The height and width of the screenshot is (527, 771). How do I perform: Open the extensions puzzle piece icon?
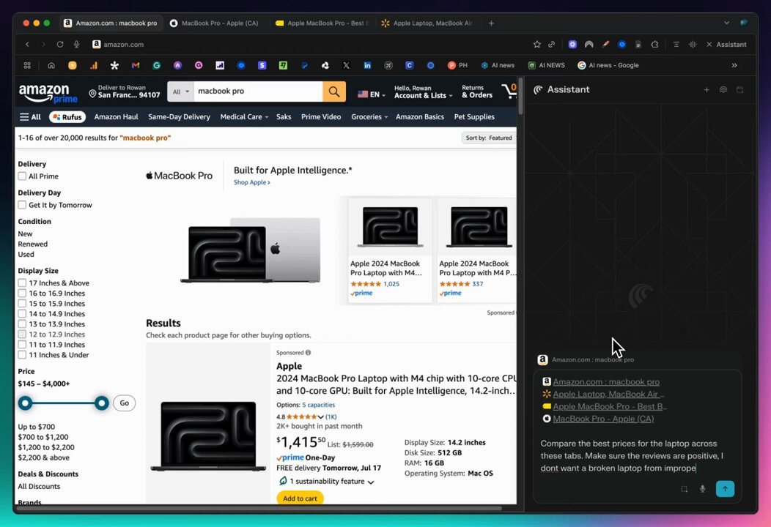pyautogui.click(x=654, y=44)
